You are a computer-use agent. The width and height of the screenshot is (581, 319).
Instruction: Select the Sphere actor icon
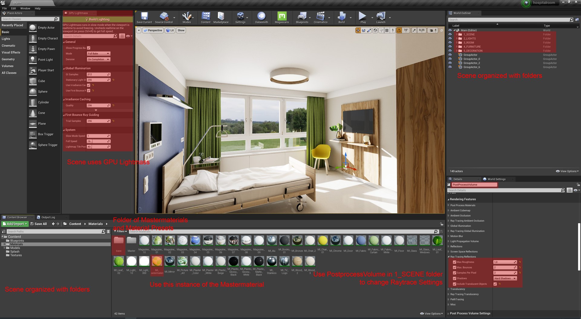33,92
